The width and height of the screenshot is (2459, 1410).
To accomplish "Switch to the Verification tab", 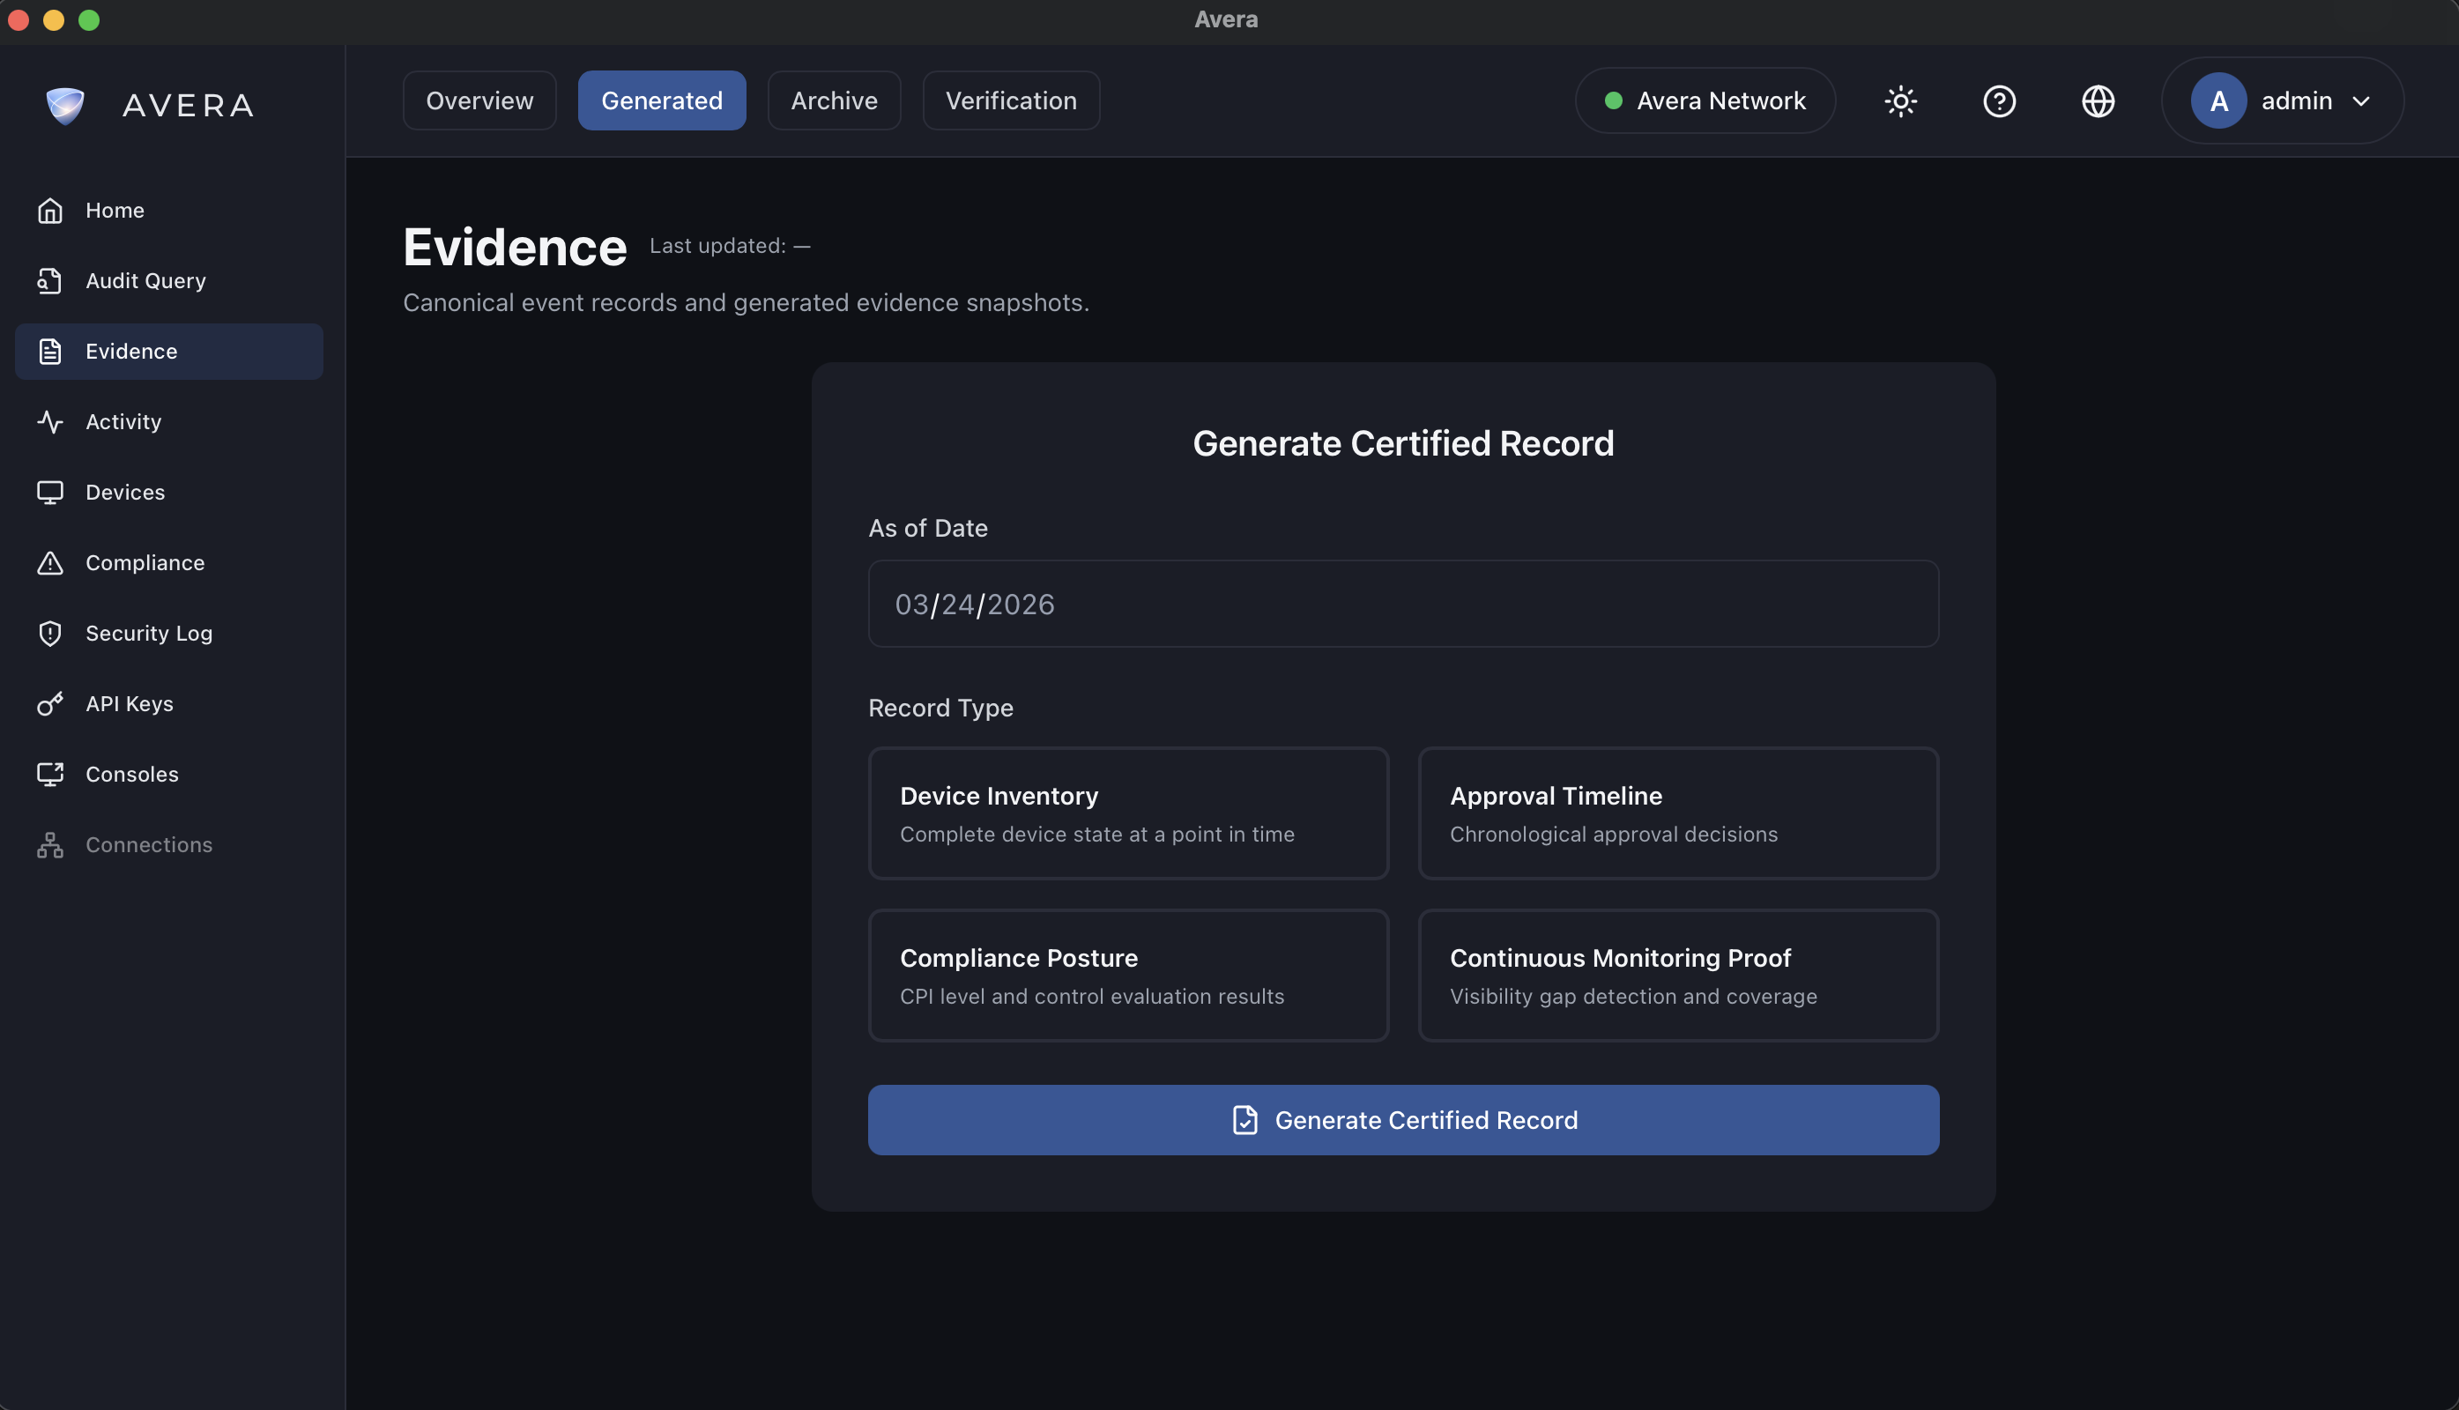I will (1010, 100).
